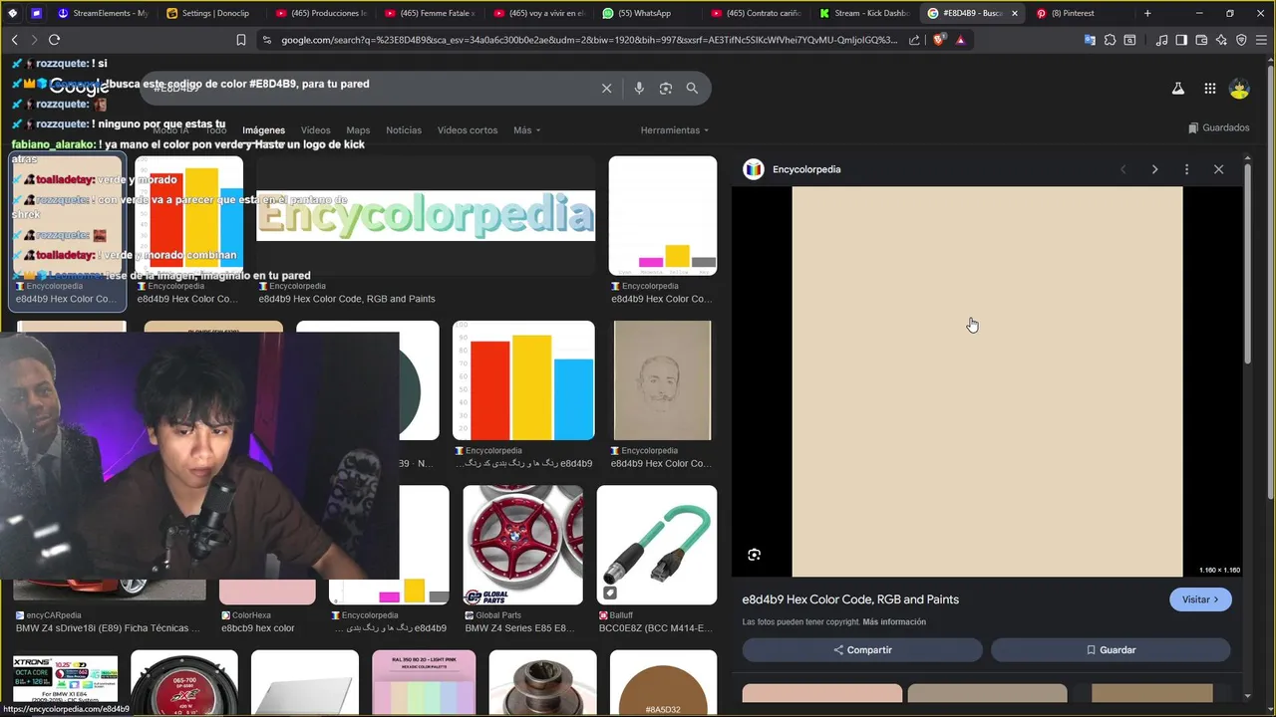Image resolution: width=1276 pixels, height=717 pixels.
Task: Open 'BMW Z4 Series E85 E8...' result title
Action: click(x=517, y=628)
